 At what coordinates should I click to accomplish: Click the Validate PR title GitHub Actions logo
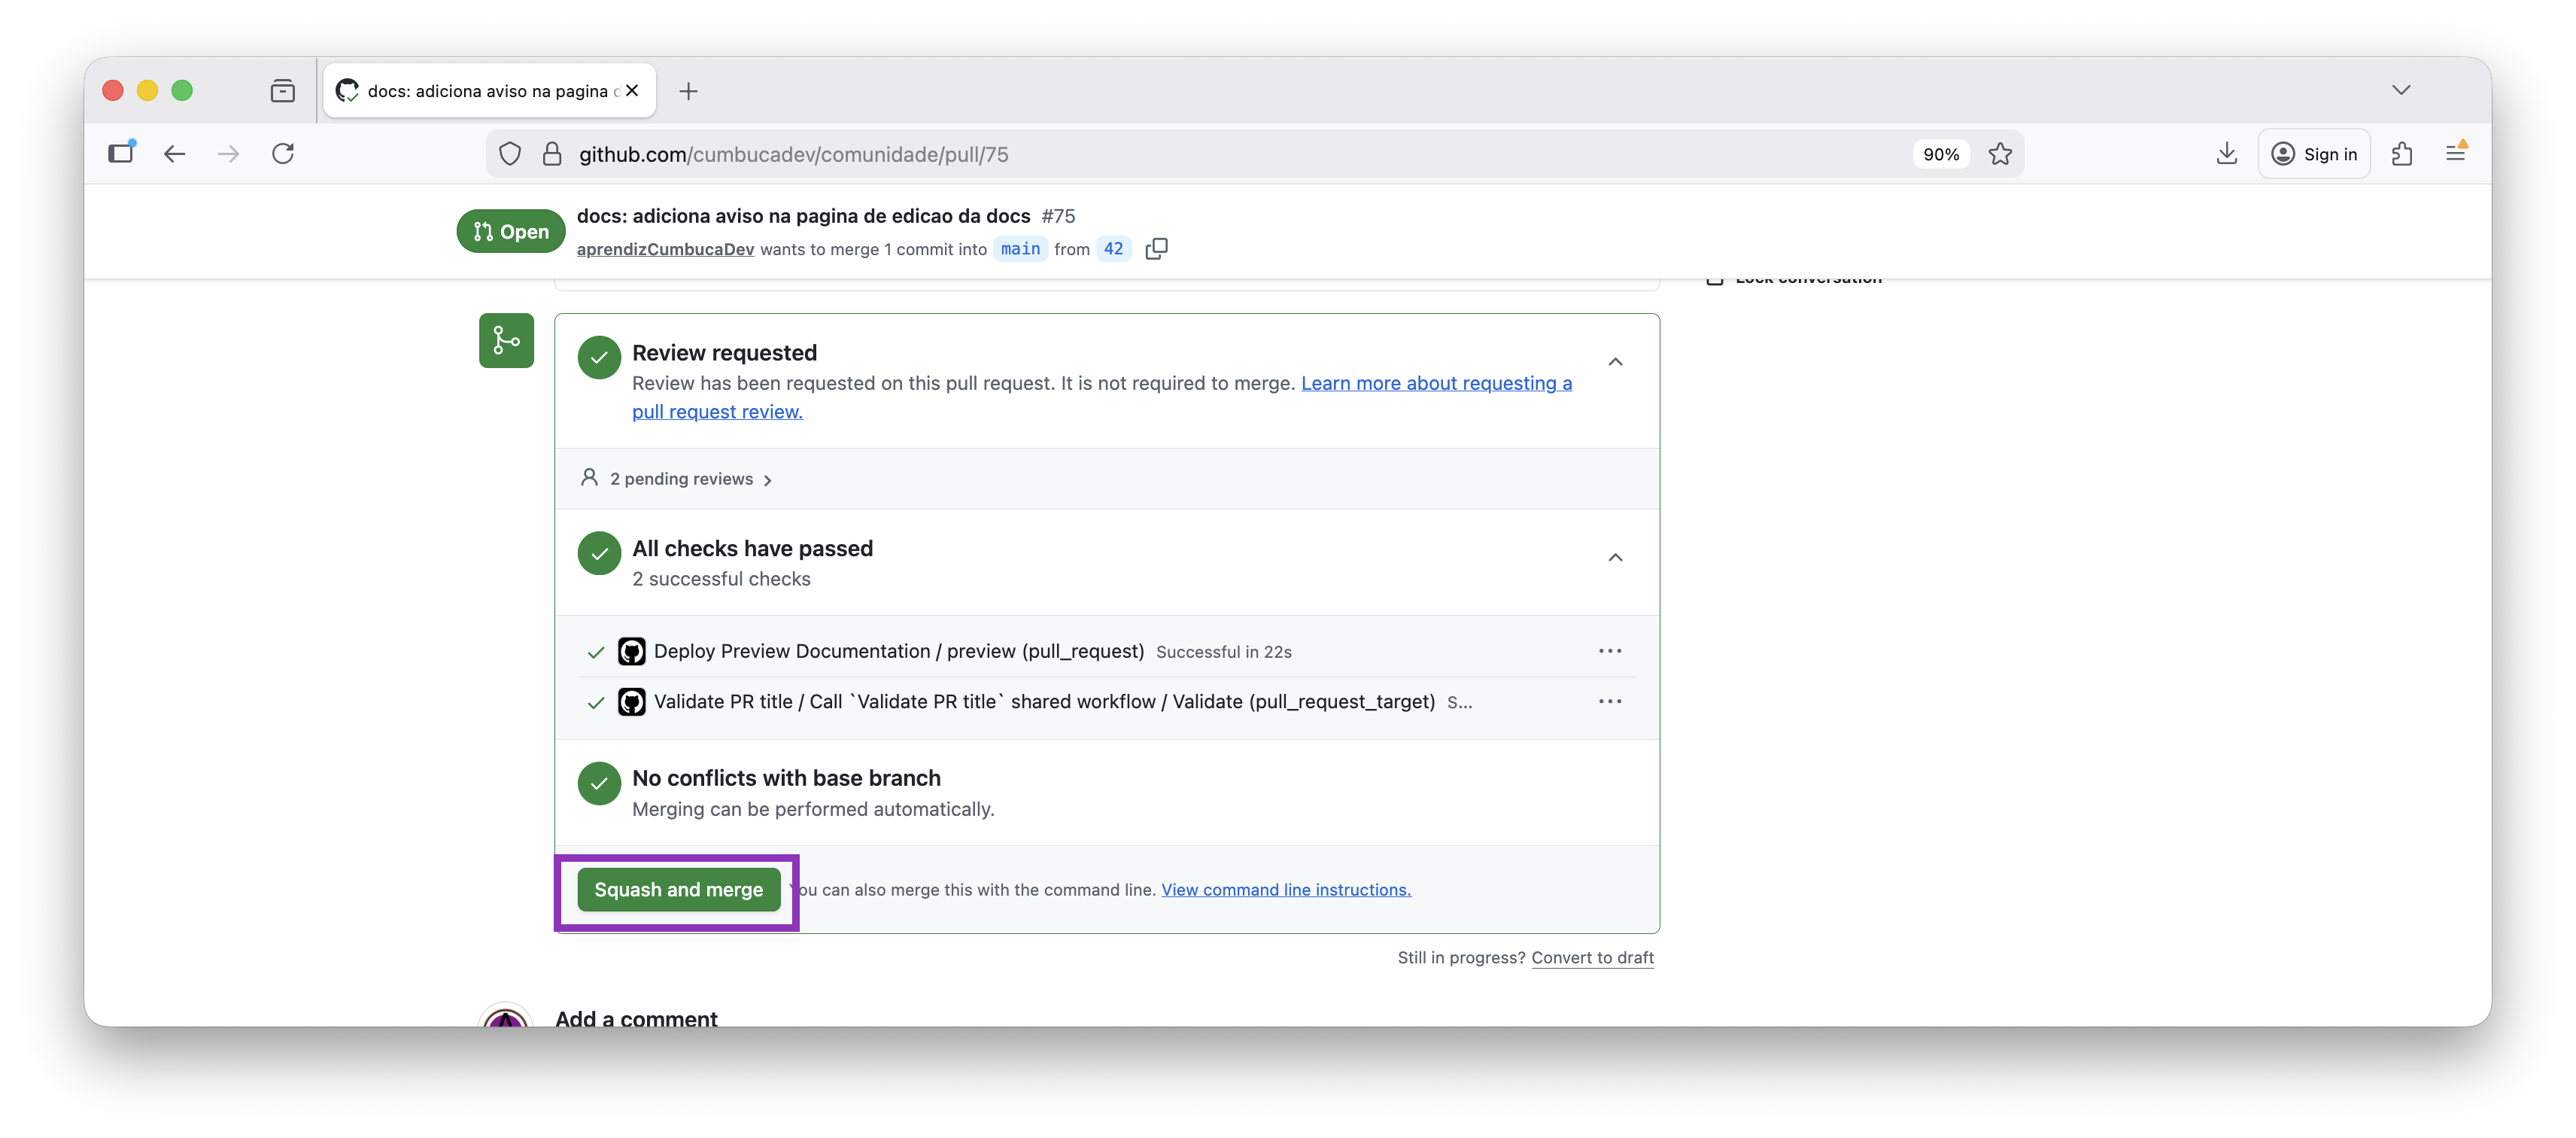(631, 702)
